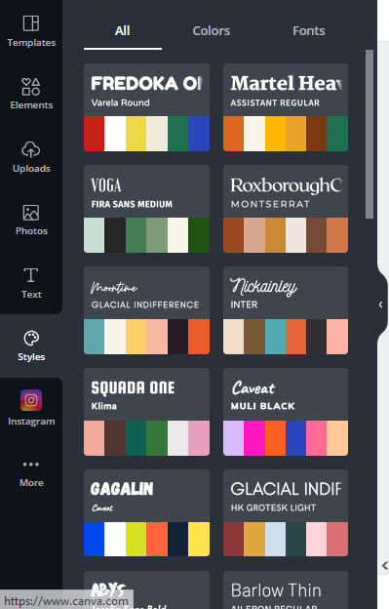
Task: Switch to the Fonts tab
Action: [x=309, y=30]
